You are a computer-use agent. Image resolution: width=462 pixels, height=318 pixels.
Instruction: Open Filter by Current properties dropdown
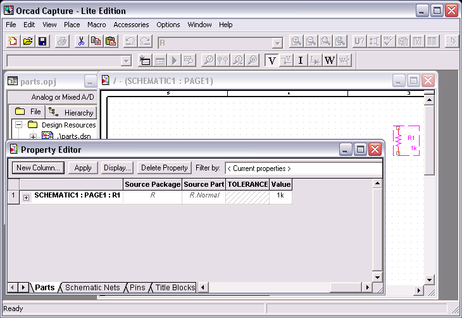(304, 168)
